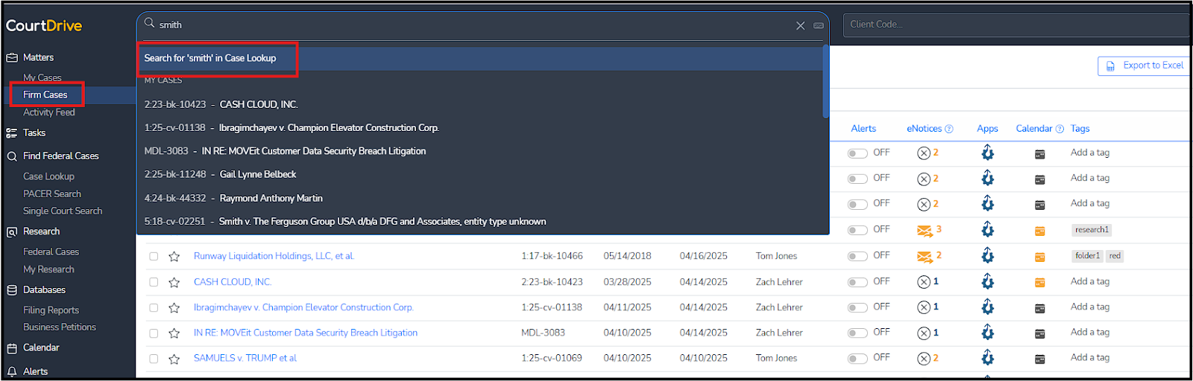The image size is (1193, 381).
Task: Switch on alerts for 1:25-cv-01138 table row
Action: [857, 307]
